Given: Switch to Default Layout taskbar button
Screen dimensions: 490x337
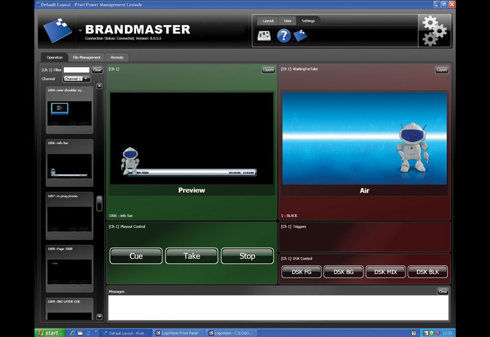Looking at the screenshot, I should tap(126, 333).
